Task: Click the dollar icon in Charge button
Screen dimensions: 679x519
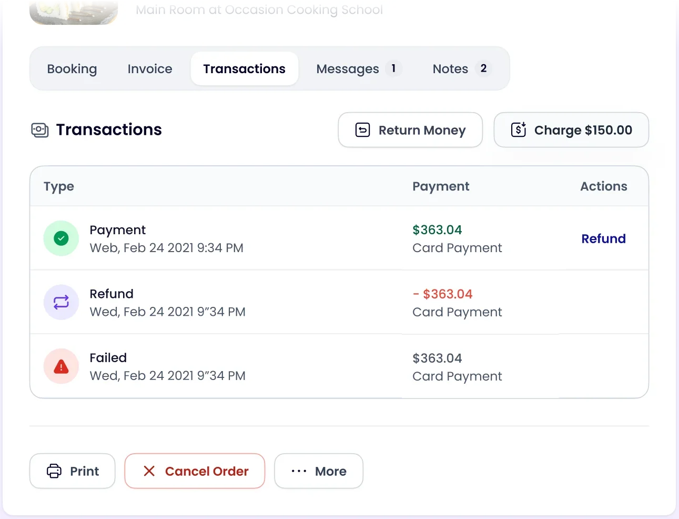Action: click(519, 129)
